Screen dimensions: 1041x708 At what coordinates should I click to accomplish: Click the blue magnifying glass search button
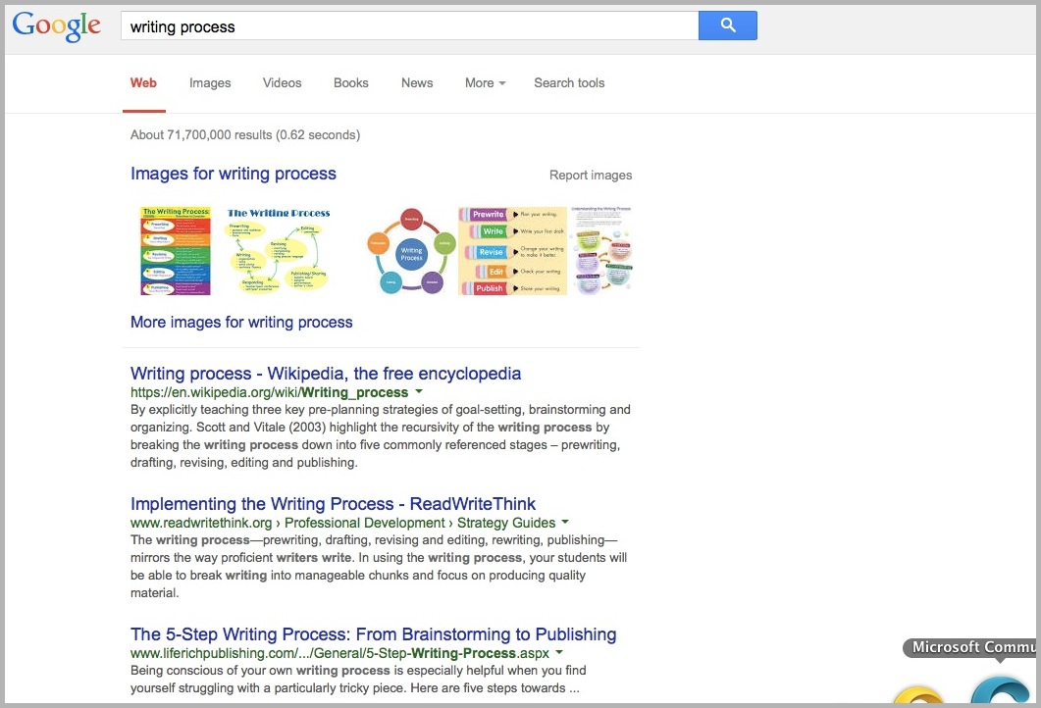coord(727,26)
